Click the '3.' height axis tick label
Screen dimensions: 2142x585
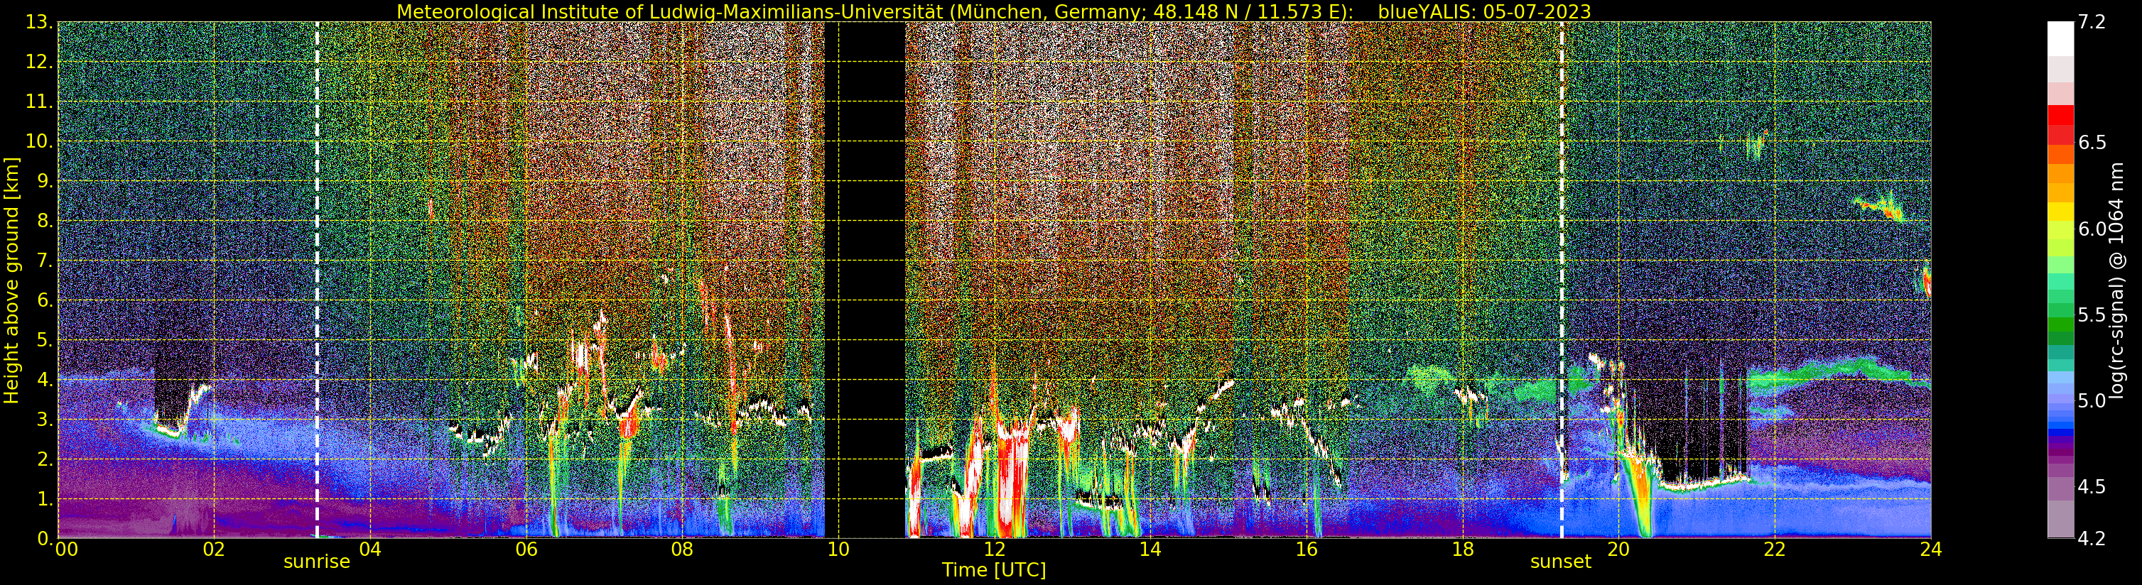tap(45, 420)
